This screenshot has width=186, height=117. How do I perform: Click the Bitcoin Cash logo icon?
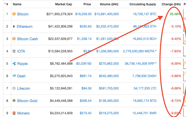click(14, 39)
